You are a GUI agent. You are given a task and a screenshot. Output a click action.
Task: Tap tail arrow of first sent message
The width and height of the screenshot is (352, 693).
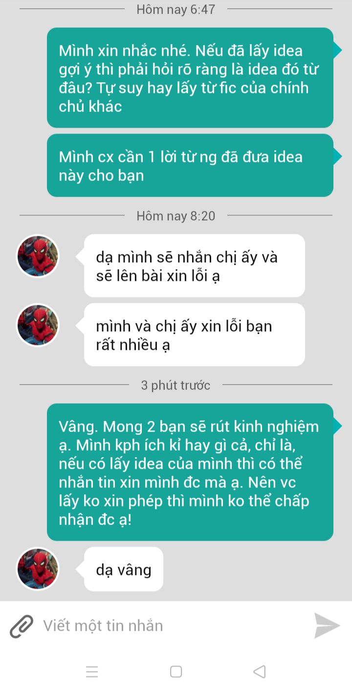pos(338,49)
